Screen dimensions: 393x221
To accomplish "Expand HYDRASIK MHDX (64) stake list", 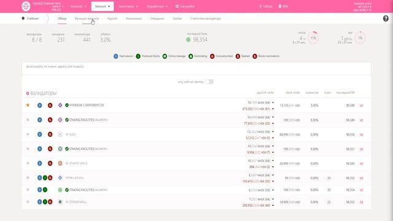I will [273, 103].
